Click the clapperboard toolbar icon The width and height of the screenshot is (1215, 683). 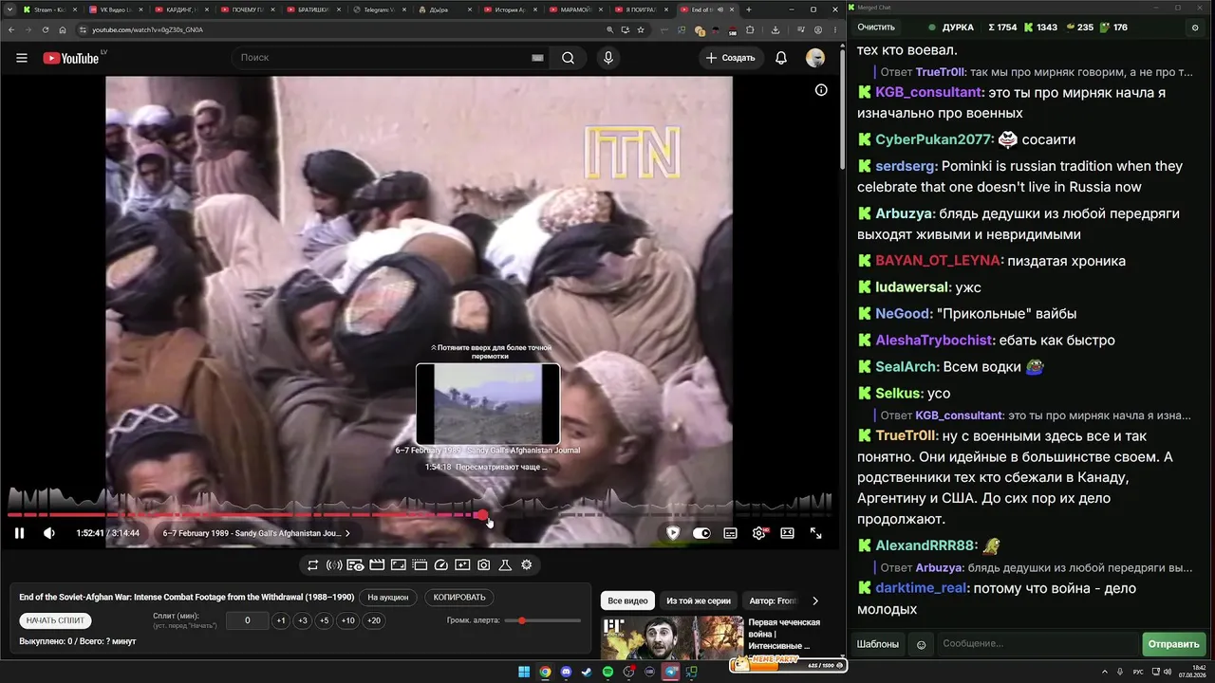(377, 565)
